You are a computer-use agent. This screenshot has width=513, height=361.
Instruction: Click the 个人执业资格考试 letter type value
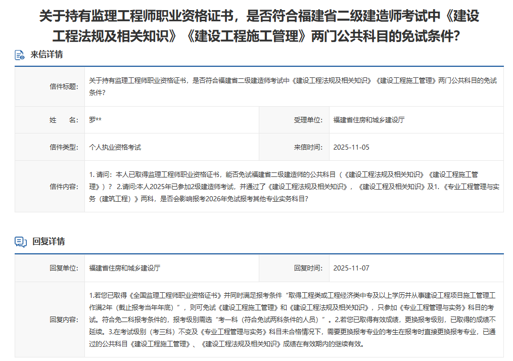point(115,147)
